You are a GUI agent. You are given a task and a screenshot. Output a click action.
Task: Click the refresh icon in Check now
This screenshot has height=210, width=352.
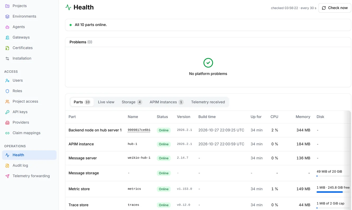coord(324,8)
